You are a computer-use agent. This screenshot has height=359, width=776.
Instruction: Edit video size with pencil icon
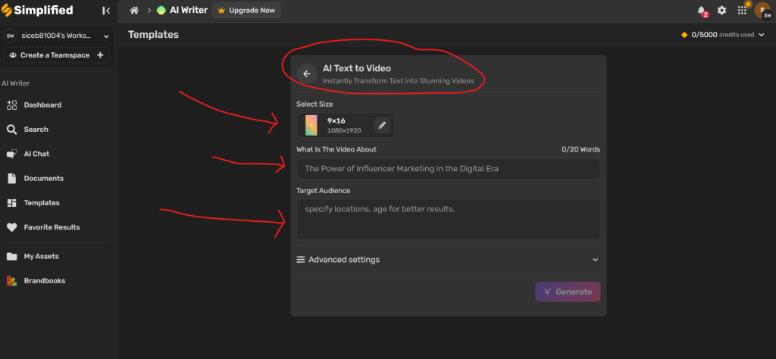[x=382, y=125]
